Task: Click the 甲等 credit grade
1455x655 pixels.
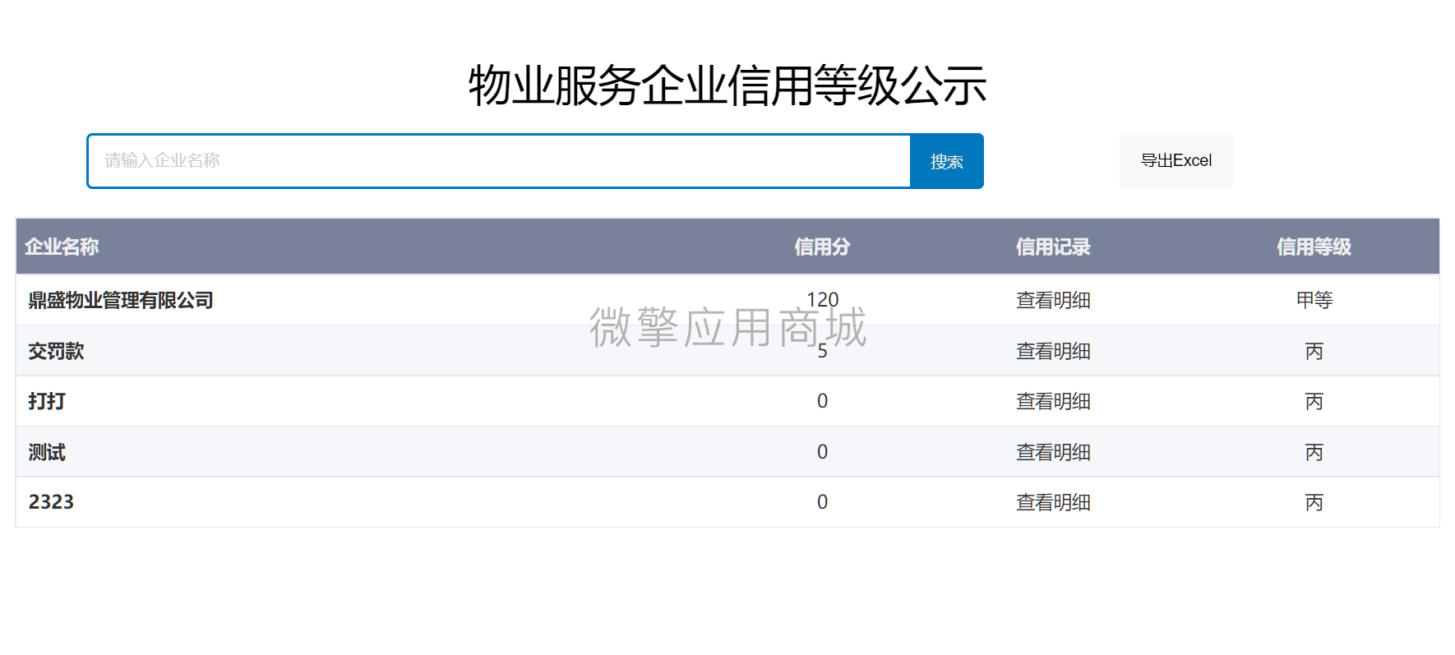Action: 1314,301
